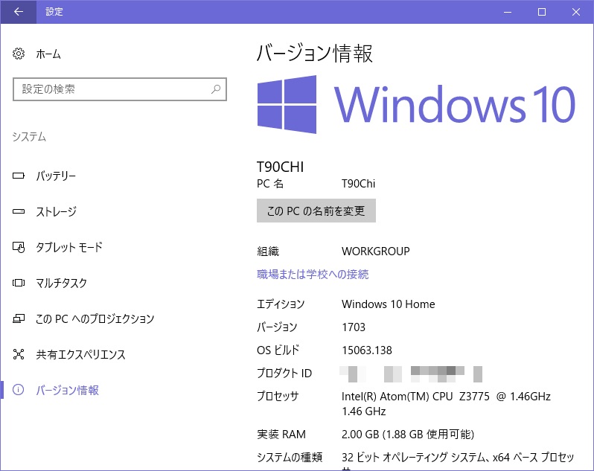The image size is (594, 471).
Task: Select バージョン情報 in sidebar
Action: [x=68, y=390]
